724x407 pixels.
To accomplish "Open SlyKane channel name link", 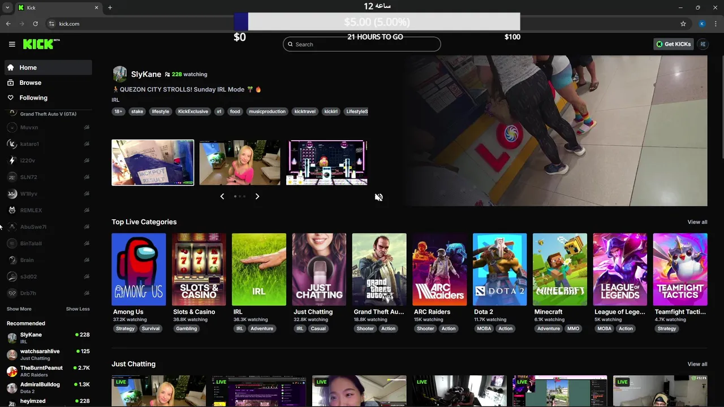I will 146,74.
